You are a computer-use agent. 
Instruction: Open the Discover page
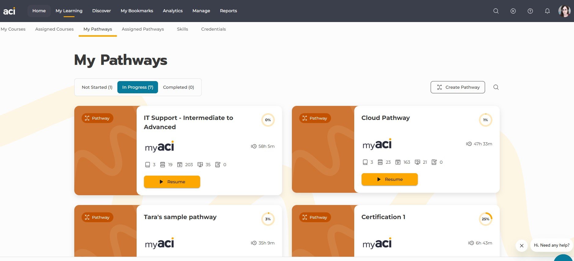pyautogui.click(x=101, y=11)
